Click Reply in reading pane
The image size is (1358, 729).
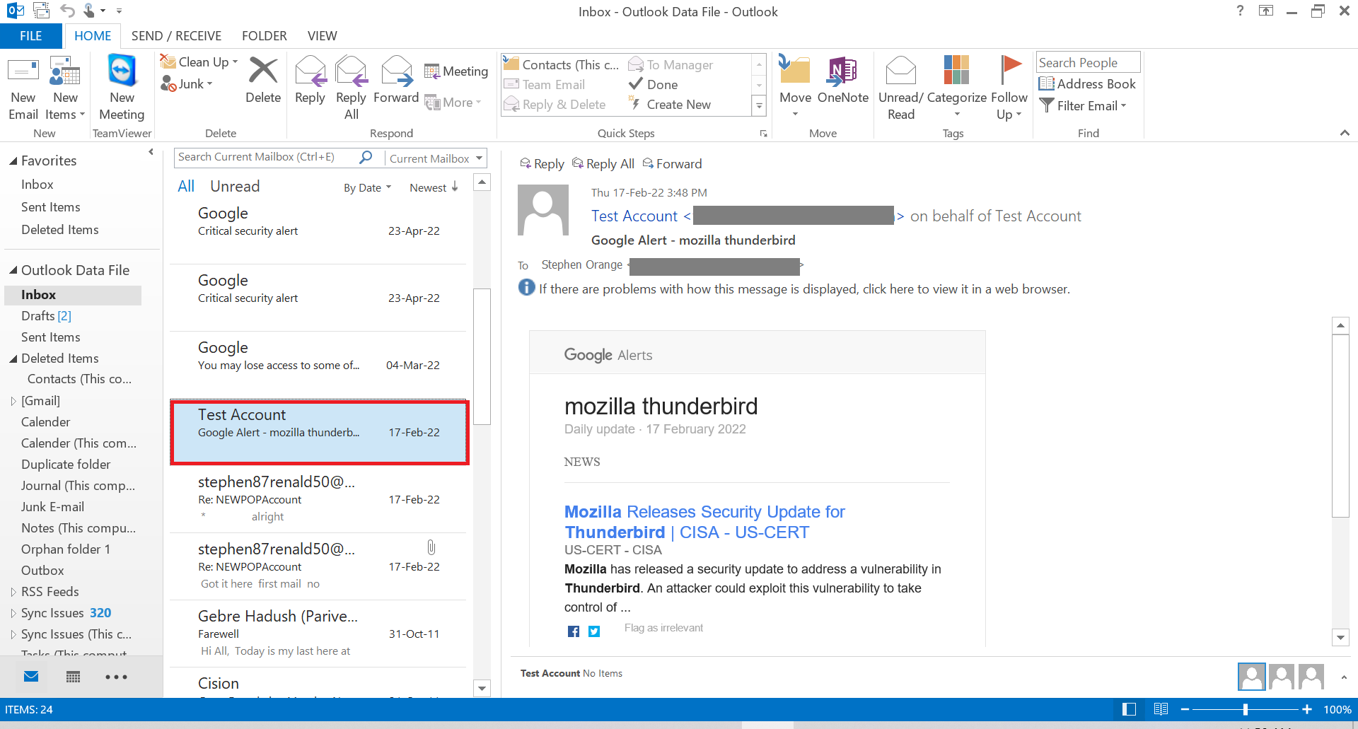coord(542,164)
